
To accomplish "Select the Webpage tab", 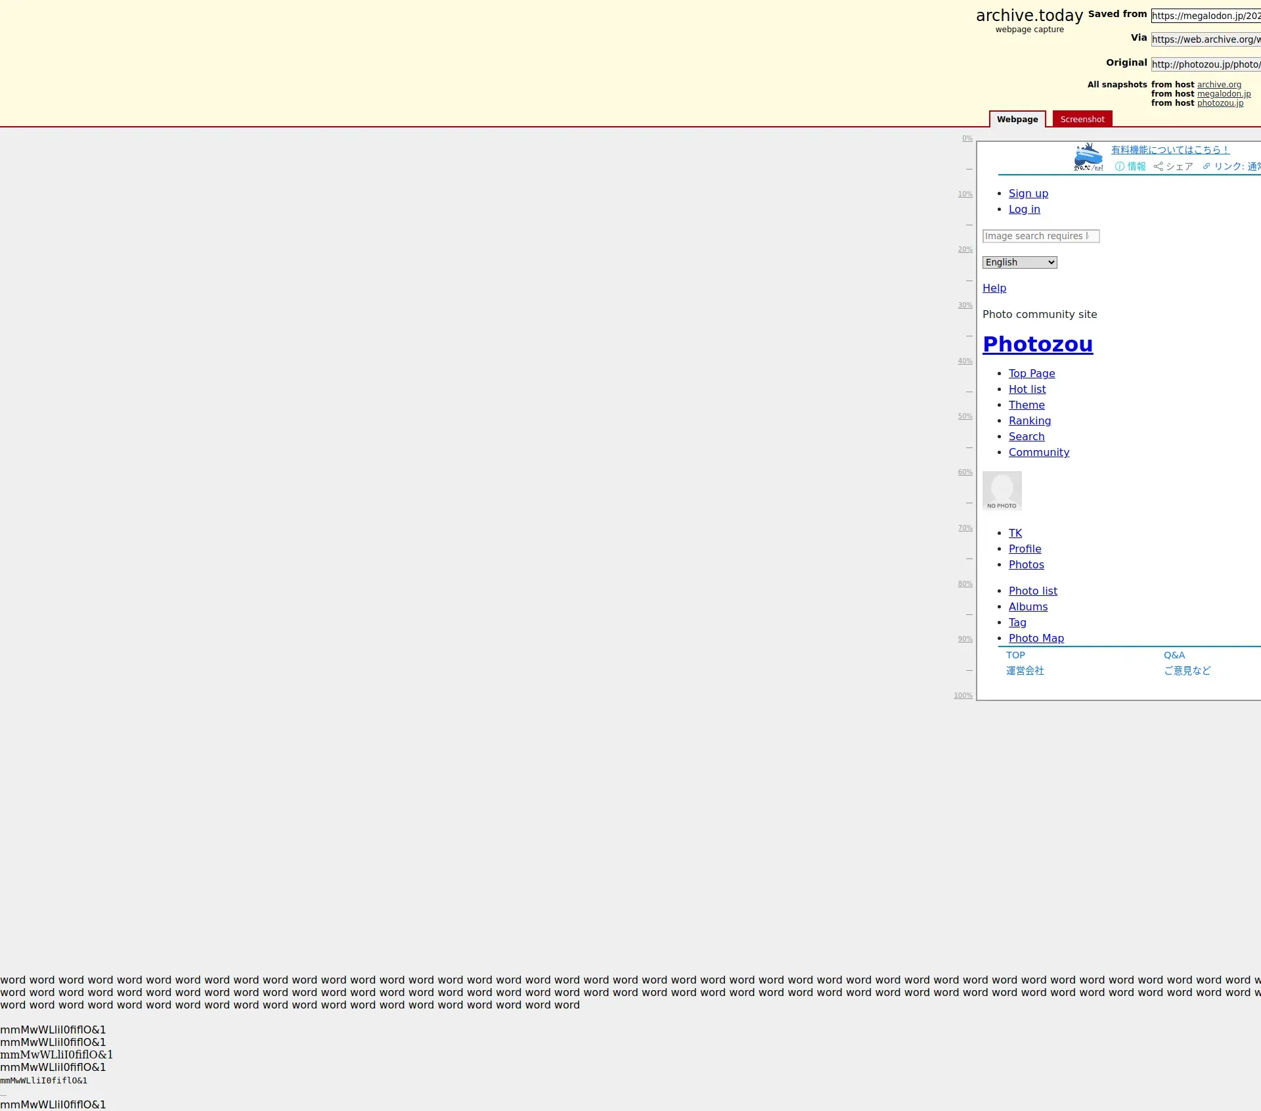I will coord(1017,120).
